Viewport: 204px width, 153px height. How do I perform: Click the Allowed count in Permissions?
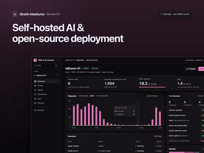[x=172, y=103]
